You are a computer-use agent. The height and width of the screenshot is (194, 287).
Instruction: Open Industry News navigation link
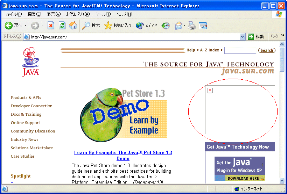click(x=24, y=139)
